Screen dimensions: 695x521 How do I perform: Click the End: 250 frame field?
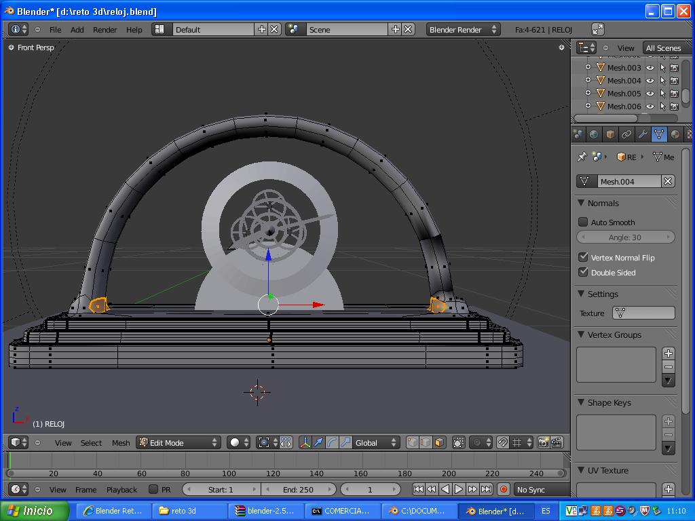tap(299, 489)
